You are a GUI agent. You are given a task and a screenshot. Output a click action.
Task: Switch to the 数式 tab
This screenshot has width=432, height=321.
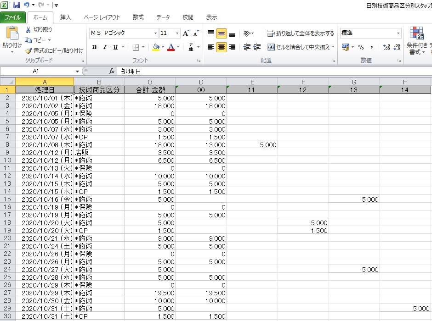point(138,17)
